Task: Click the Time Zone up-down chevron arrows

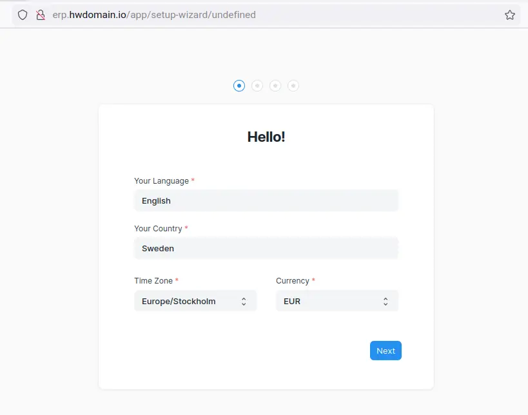Action: point(244,301)
